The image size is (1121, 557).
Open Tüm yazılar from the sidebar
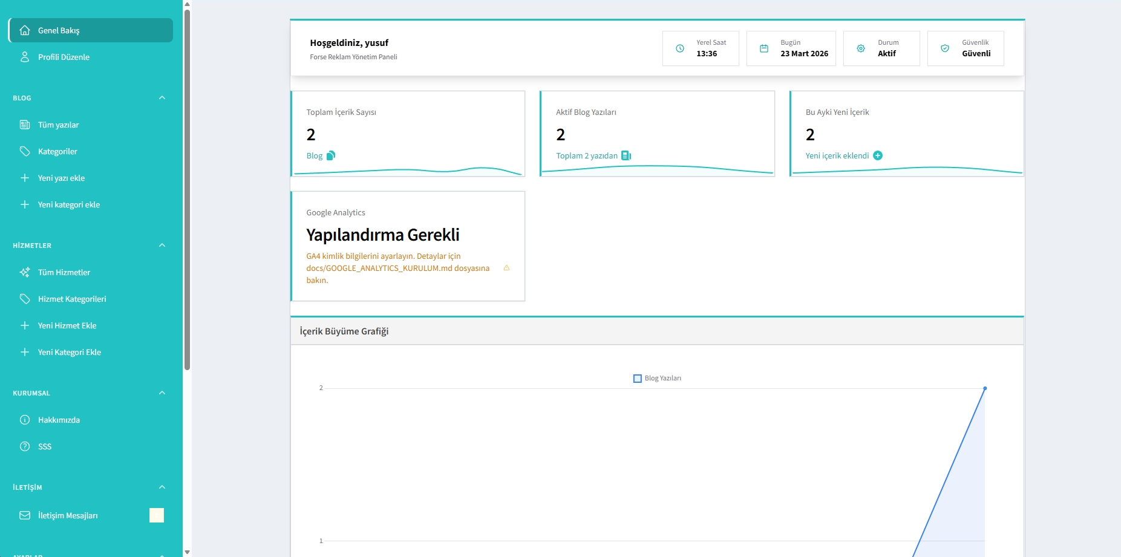[x=59, y=125]
